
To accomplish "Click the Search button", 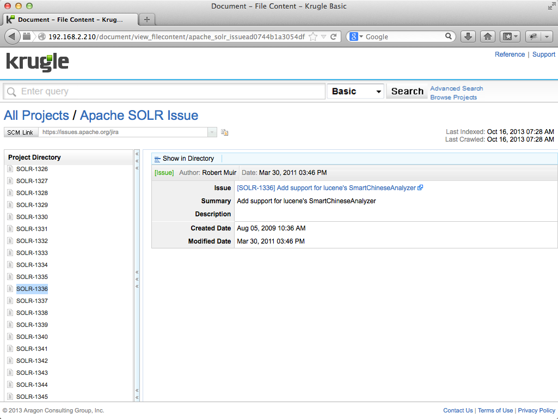I will 407,91.
